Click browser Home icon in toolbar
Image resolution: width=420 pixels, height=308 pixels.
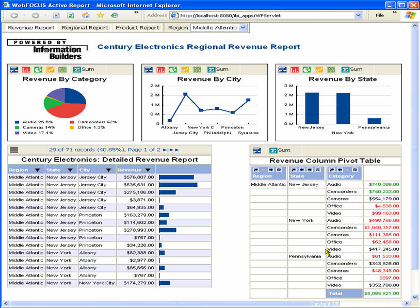coord(86,15)
